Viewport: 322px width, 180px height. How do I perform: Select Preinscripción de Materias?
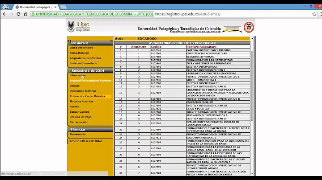tap(87, 96)
